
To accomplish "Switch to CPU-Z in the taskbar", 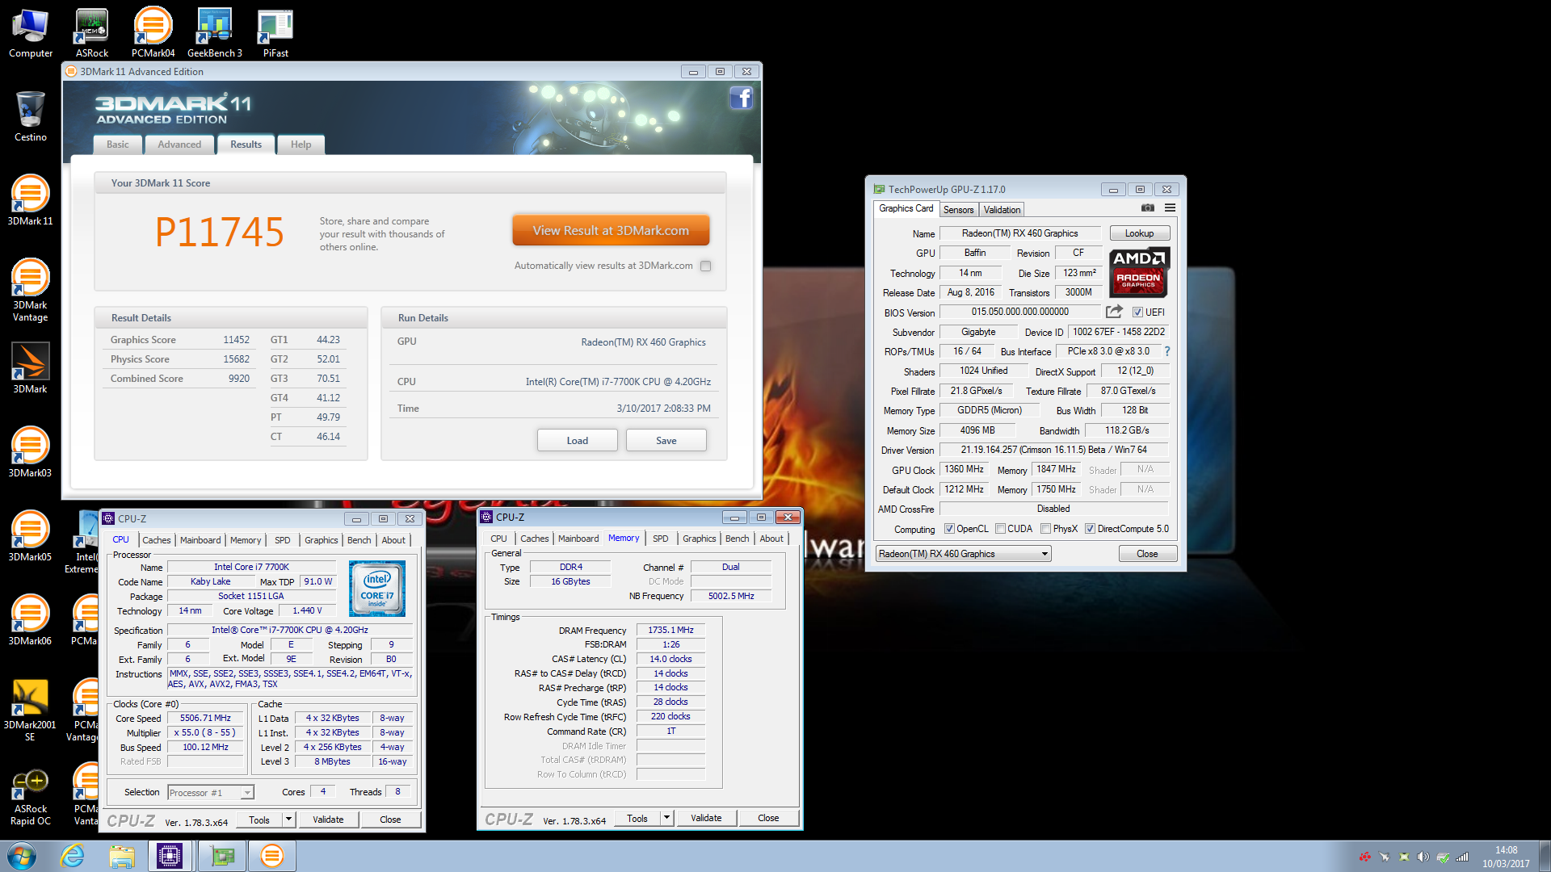I will 170,856.
